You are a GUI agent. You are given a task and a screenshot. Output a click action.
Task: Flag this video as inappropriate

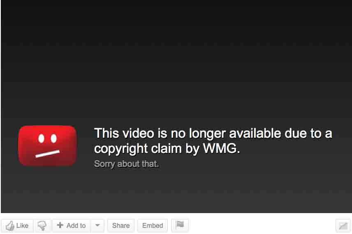click(180, 225)
